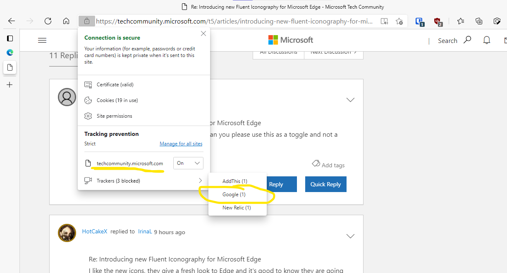Click Add tags on first reply
Screen dimensions: 507x273
pos(328,165)
